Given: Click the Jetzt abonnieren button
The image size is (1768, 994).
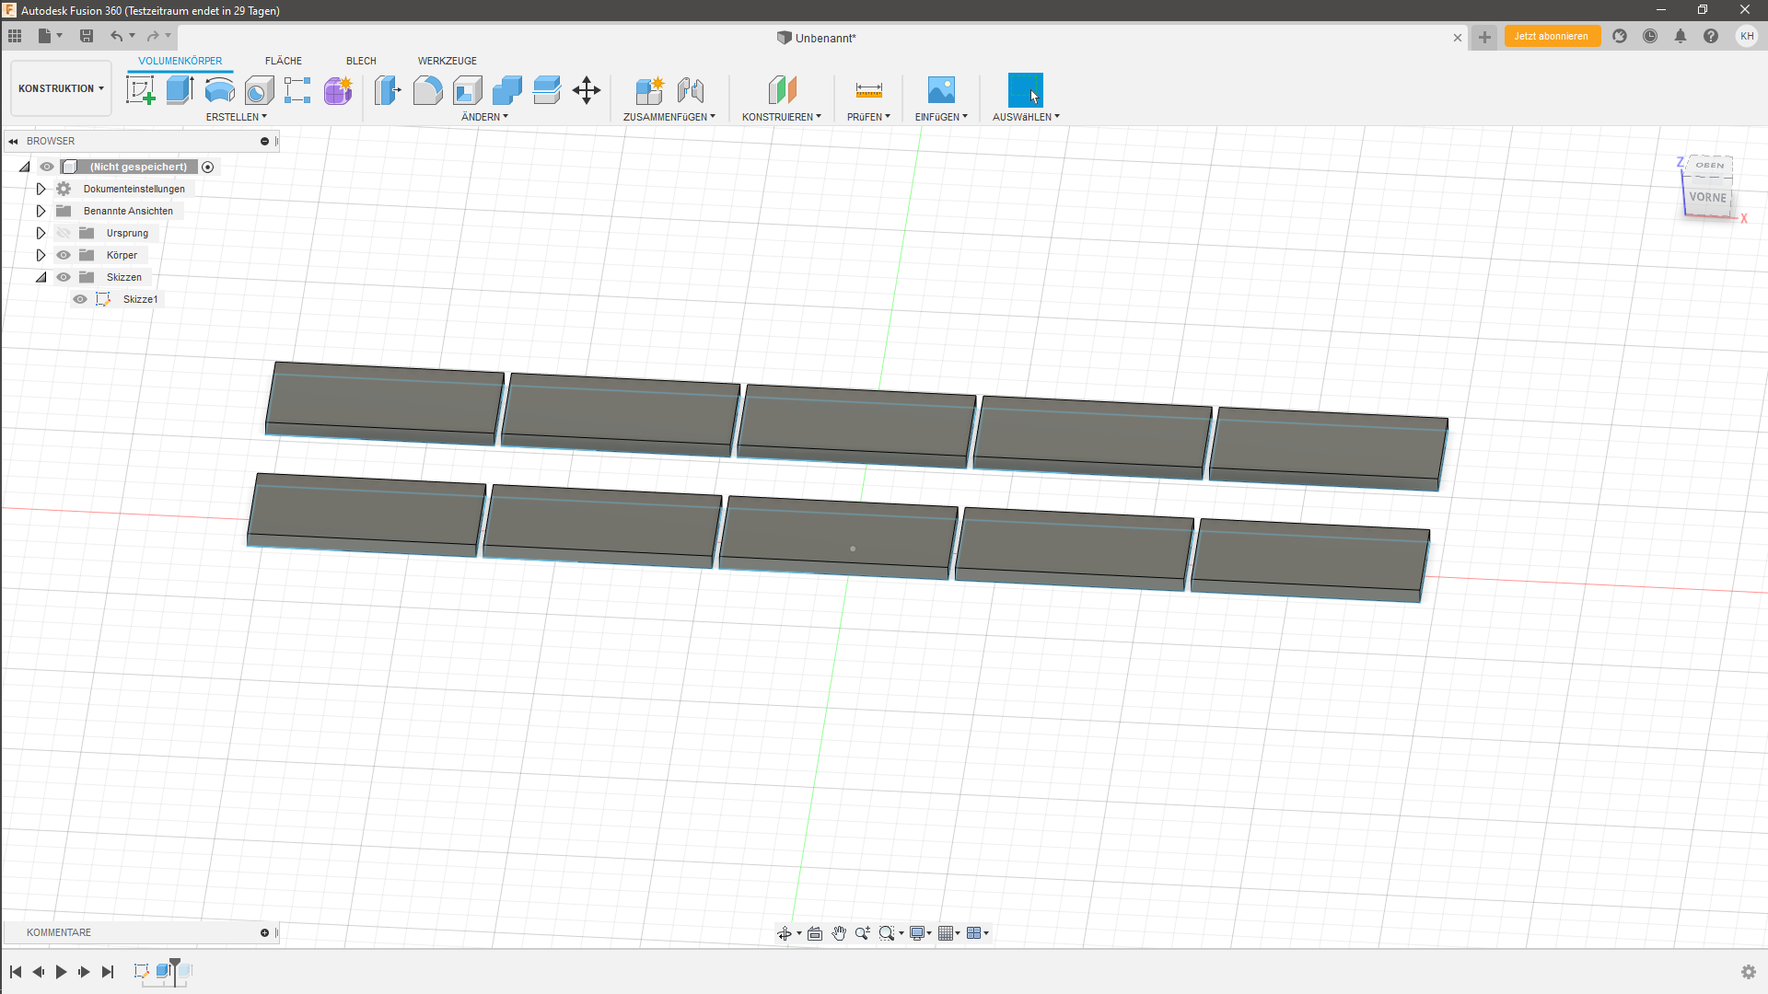Looking at the screenshot, I should pyautogui.click(x=1552, y=36).
